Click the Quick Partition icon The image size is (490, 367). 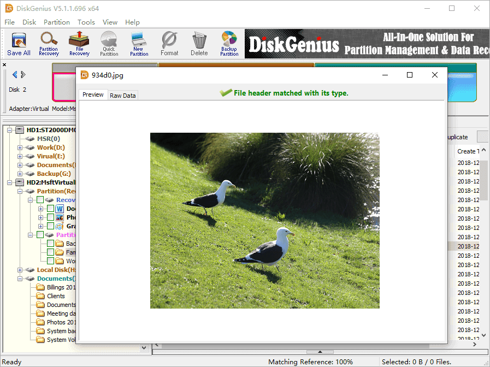point(109,44)
